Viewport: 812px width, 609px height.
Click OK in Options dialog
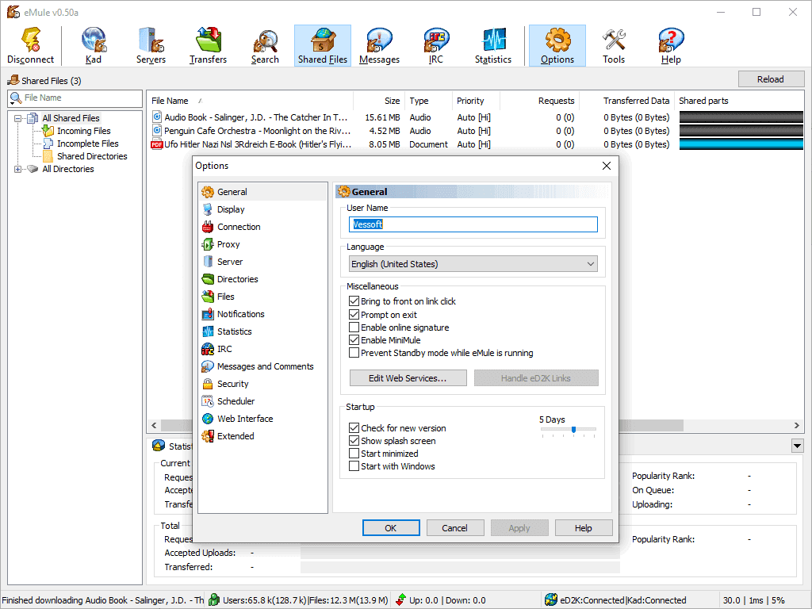pyautogui.click(x=391, y=527)
